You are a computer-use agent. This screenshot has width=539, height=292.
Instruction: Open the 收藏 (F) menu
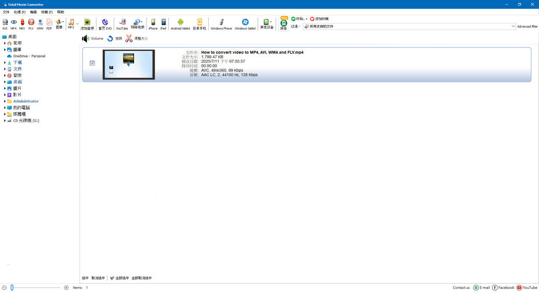click(47, 12)
